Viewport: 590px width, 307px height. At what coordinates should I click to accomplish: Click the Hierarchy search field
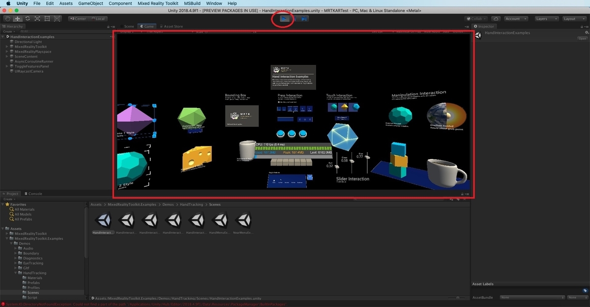66,31
